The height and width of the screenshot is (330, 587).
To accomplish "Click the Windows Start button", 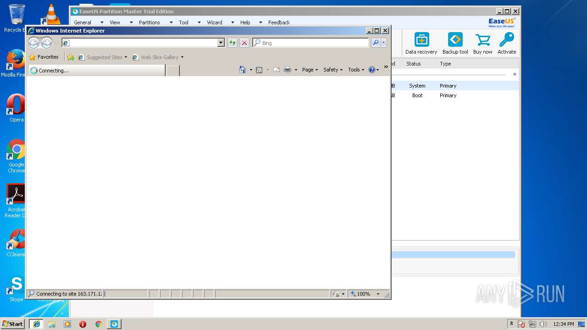I will point(13,324).
